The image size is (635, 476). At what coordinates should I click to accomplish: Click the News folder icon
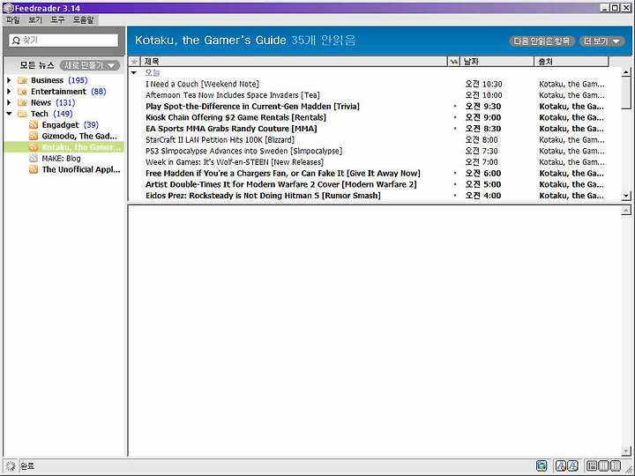pos(22,103)
